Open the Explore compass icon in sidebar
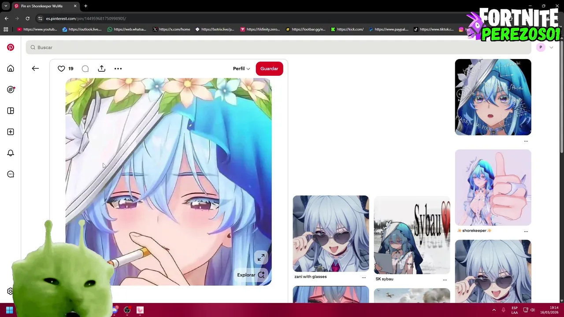This screenshot has width=564, height=317. 11,89
